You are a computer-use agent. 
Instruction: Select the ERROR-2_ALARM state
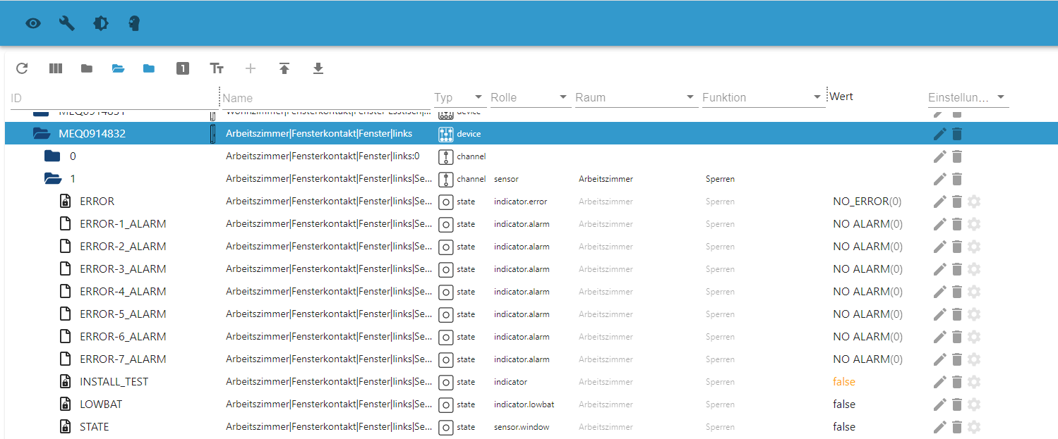pyautogui.click(x=123, y=247)
